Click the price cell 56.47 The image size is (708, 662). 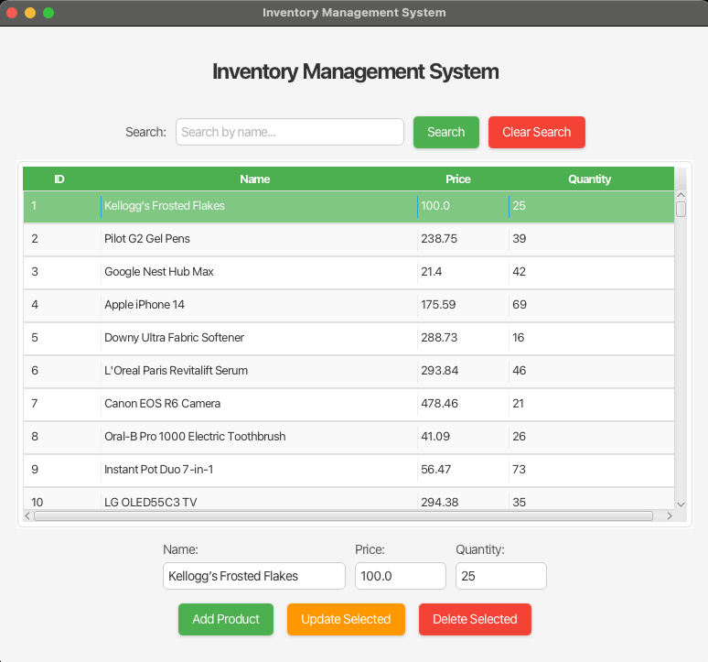[463, 471]
